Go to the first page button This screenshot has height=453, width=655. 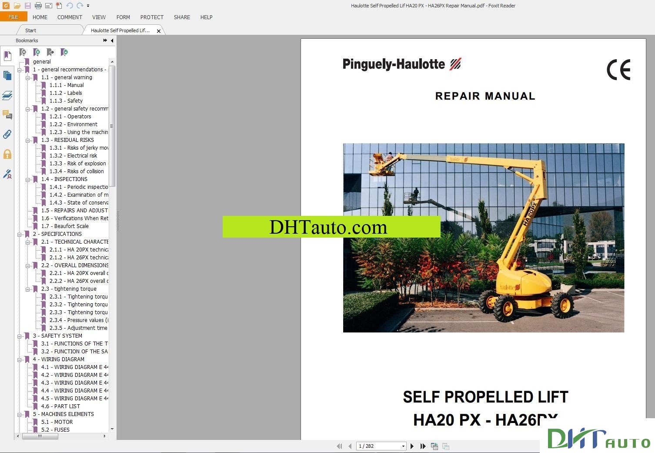340,446
